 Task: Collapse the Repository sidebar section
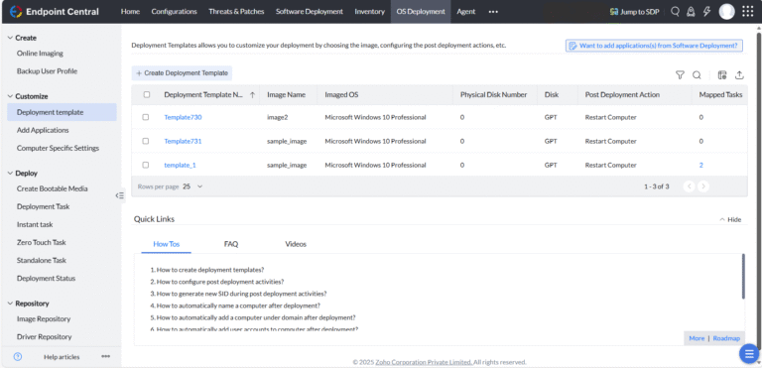point(10,304)
